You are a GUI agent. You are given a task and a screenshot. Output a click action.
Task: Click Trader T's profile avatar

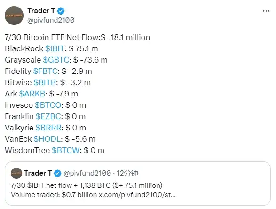14,16
